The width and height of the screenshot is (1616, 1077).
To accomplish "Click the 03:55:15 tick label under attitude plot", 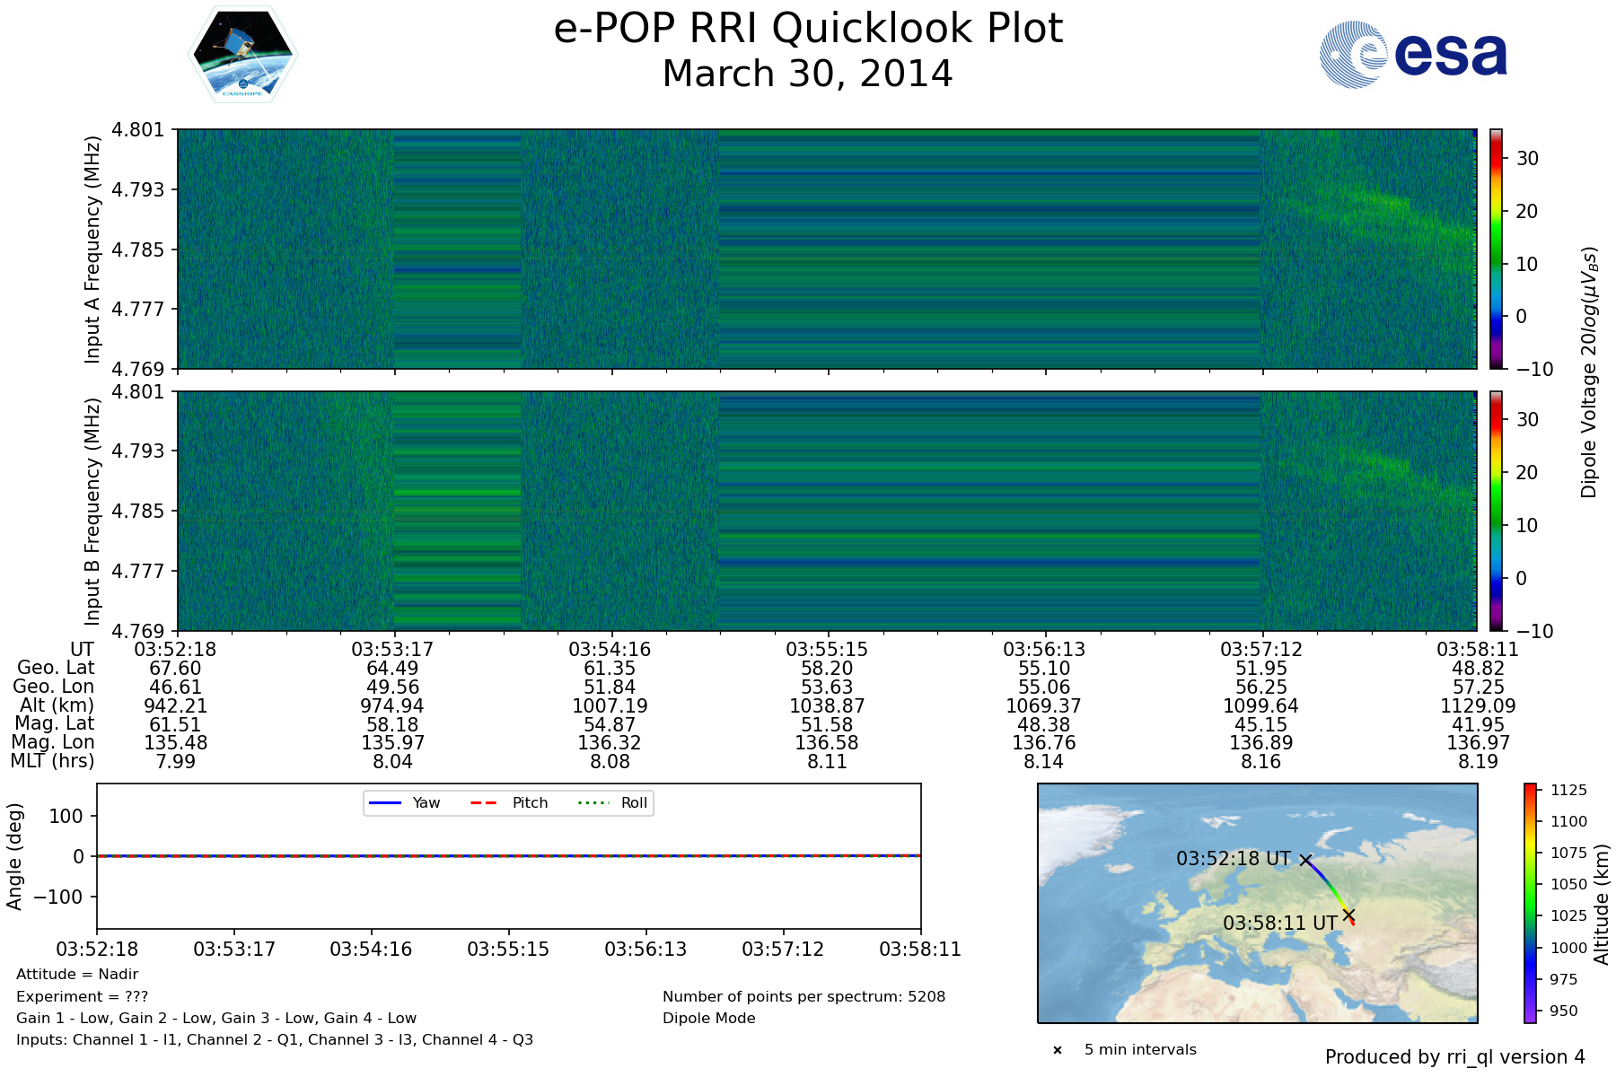I will point(508,949).
